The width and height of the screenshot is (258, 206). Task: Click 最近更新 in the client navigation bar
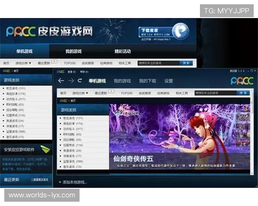coord(101,93)
